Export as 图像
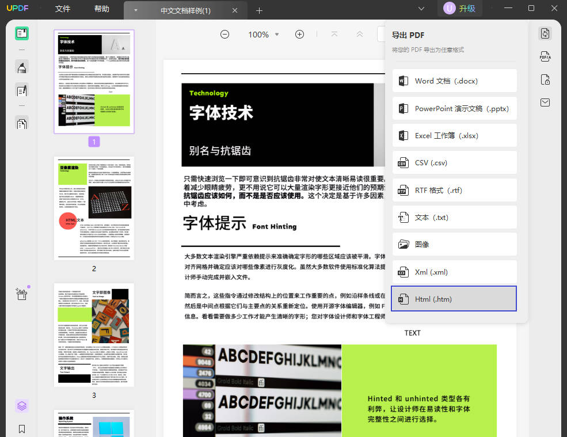The image size is (567, 437). 455,245
